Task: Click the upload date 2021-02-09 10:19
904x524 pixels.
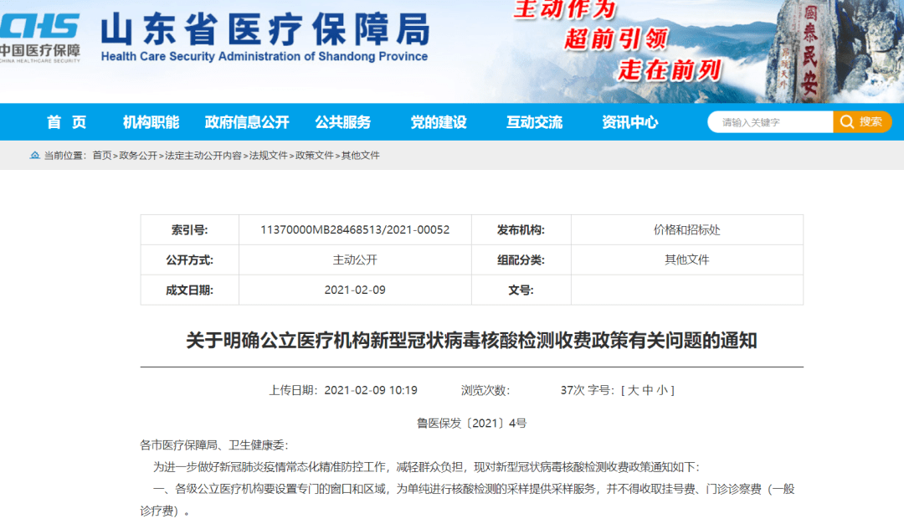Action: pos(371,390)
